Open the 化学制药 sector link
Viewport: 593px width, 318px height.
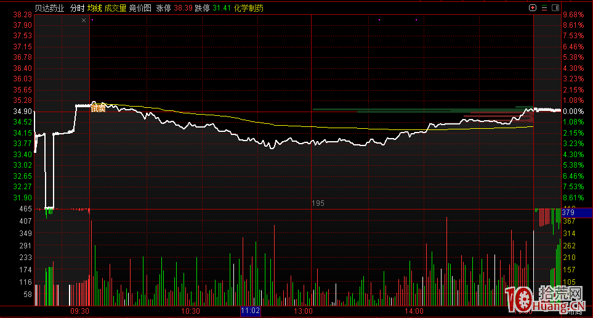tap(248, 8)
